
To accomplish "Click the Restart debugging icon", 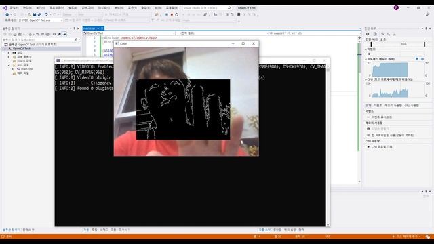I will pos(176,14).
